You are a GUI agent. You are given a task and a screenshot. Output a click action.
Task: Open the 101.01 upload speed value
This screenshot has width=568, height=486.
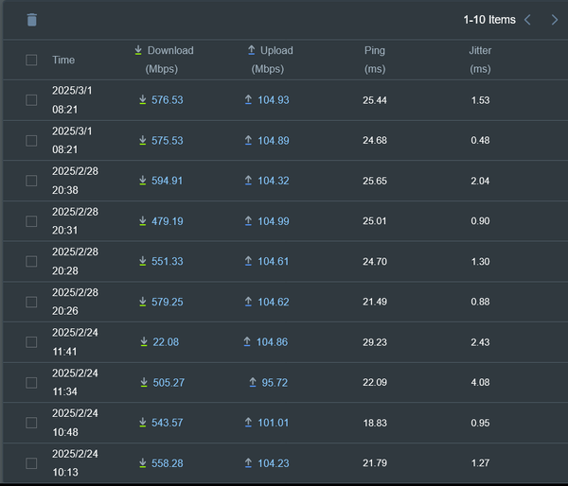click(x=274, y=423)
